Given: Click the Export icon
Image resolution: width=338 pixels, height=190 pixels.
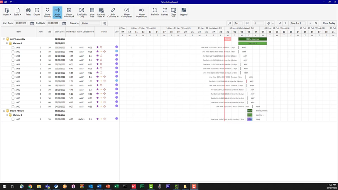Looking at the screenshot, I should point(37,11).
